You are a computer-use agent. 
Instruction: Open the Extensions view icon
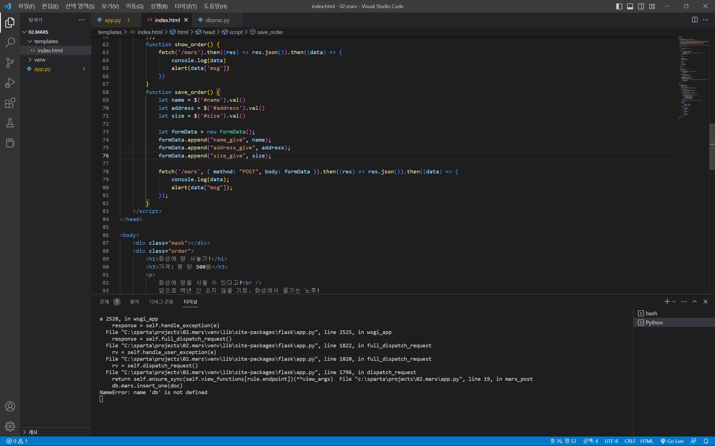[10, 103]
